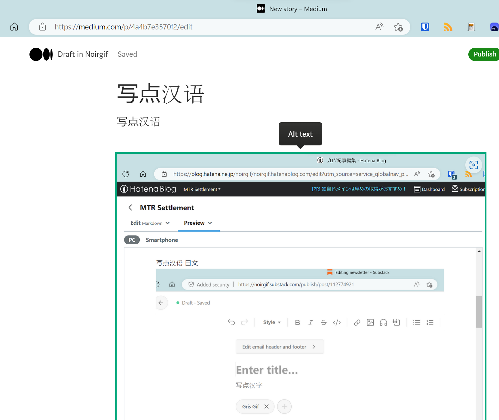Click the Alt text tooltip button
This screenshot has width=499, height=420.
point(300,134)
